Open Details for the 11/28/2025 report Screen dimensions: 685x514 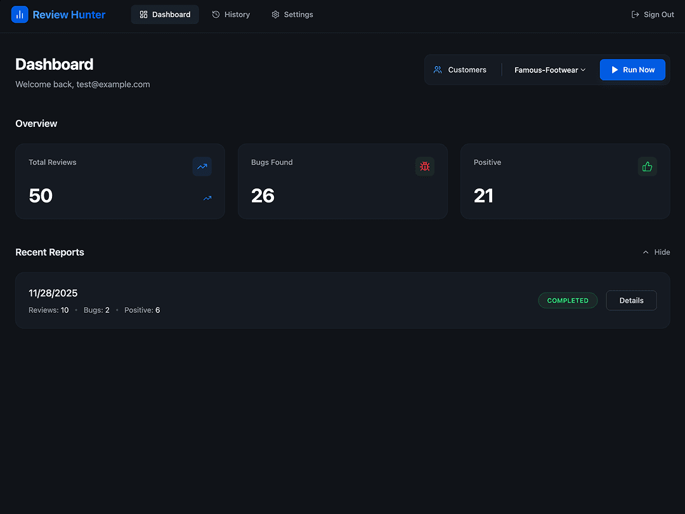click(631, 301)
